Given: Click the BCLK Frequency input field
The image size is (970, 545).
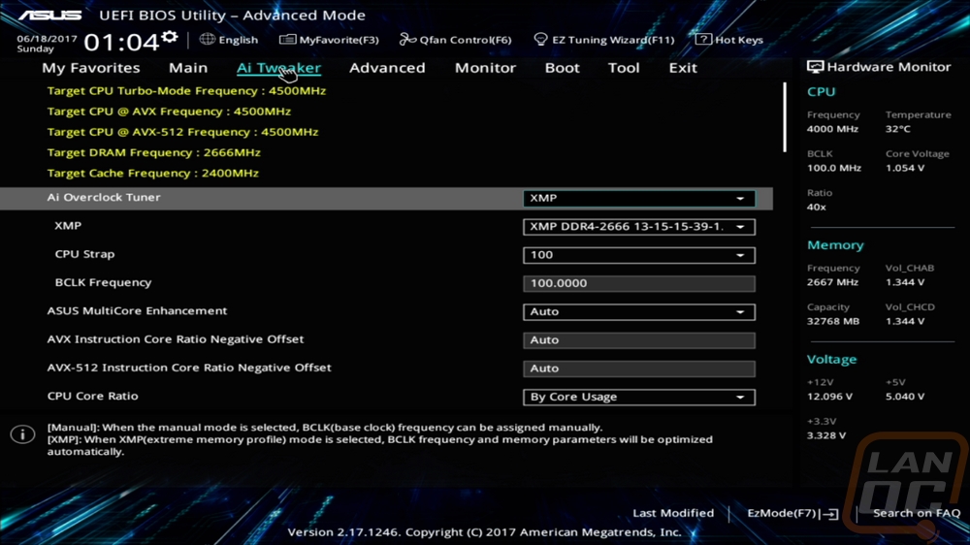Looking at the screenshot, I should (x=638, y=283).
